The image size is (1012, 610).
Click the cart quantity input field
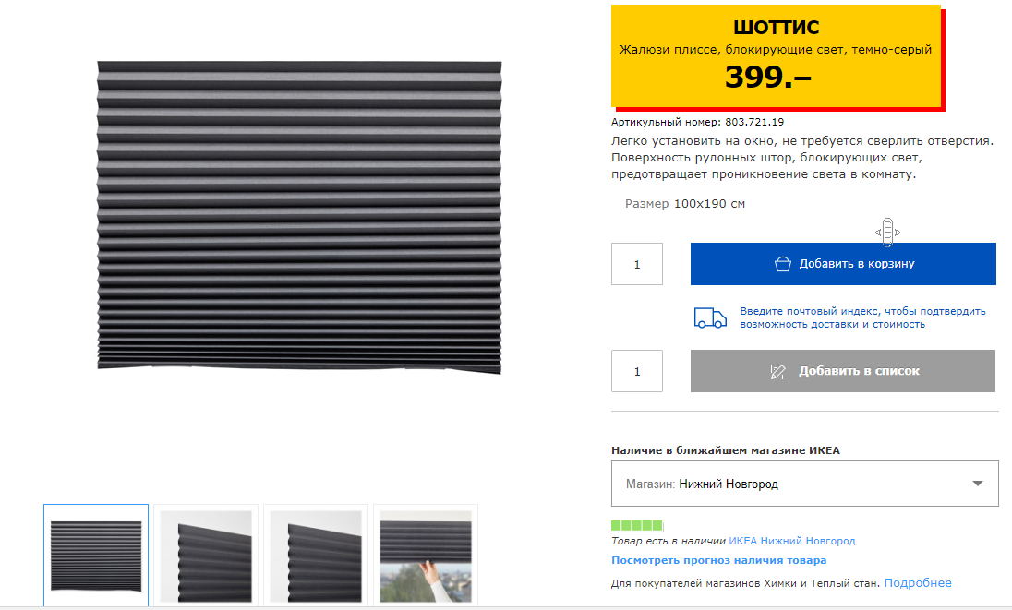click(637, 264)
